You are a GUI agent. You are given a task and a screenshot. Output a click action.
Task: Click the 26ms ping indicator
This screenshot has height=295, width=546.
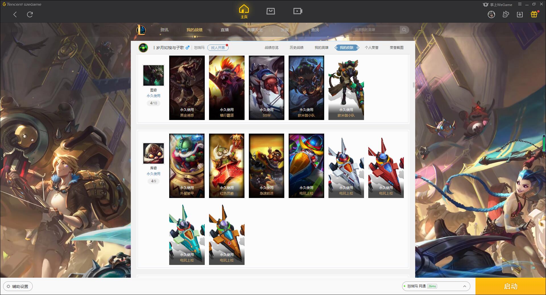(432, 286)
